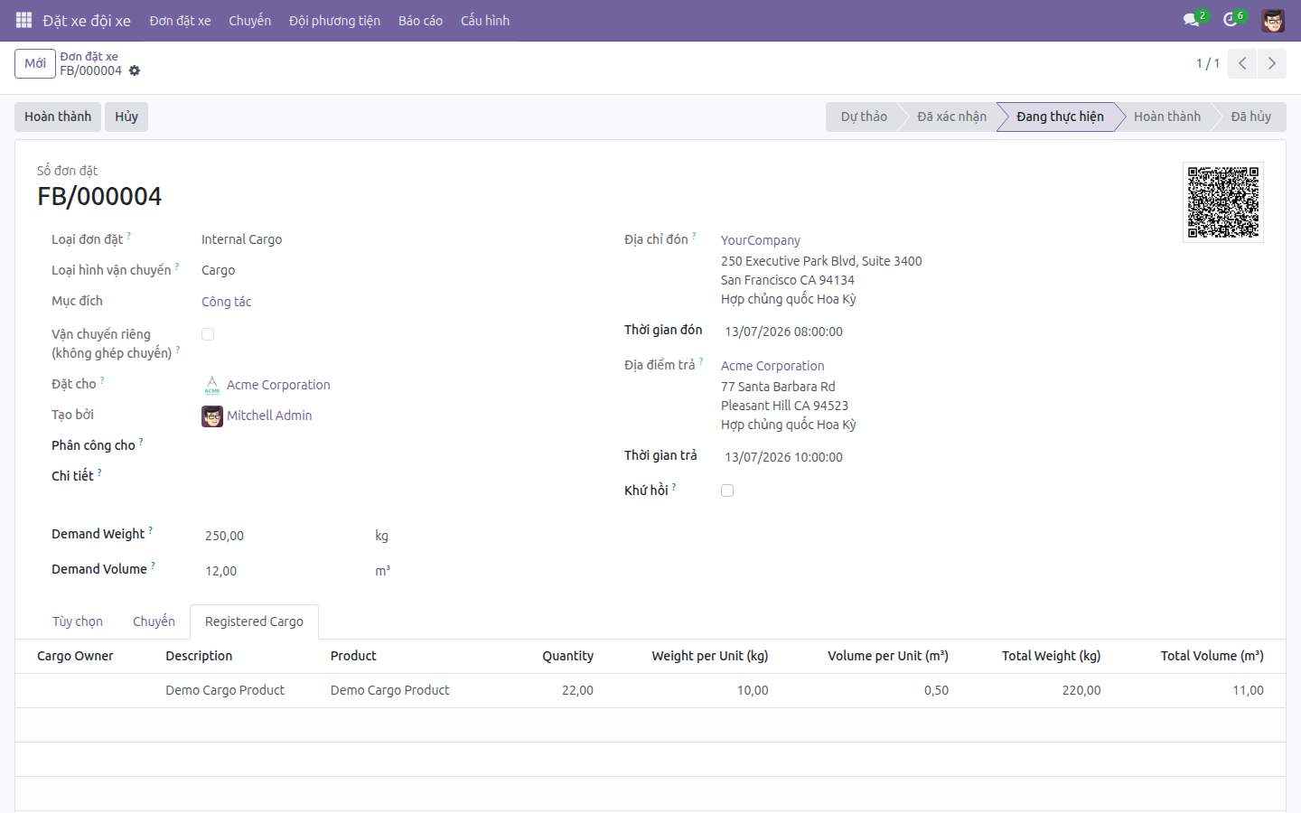The image size is (1301, 813).
Task: Click the Acme Corporation logo icon
Action: coord(212,385)
